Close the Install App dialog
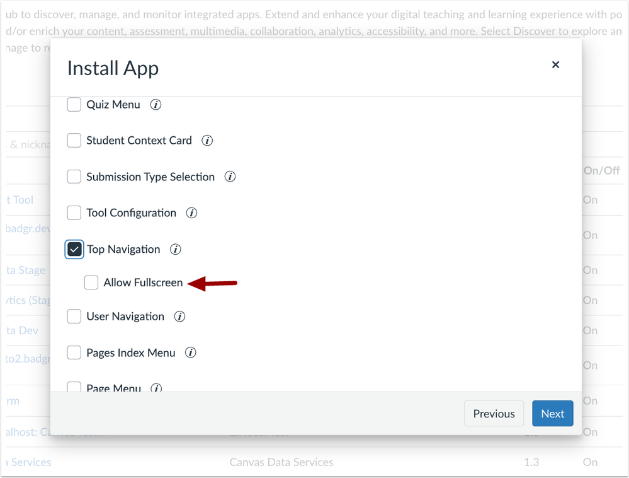 pyautogui.click(x=555, y=65)
